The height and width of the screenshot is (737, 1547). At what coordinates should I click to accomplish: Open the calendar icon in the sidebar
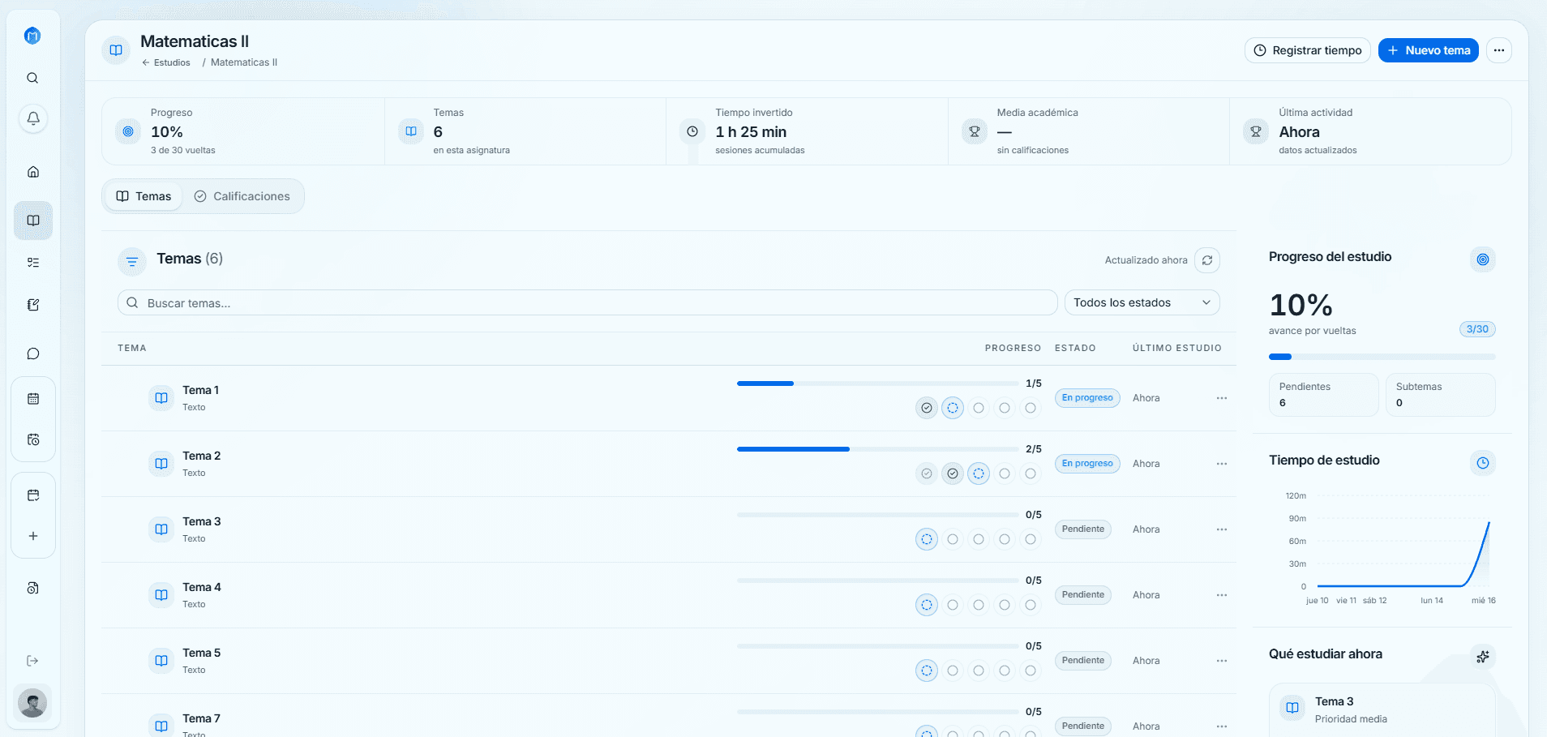click(x=33, y=398)
